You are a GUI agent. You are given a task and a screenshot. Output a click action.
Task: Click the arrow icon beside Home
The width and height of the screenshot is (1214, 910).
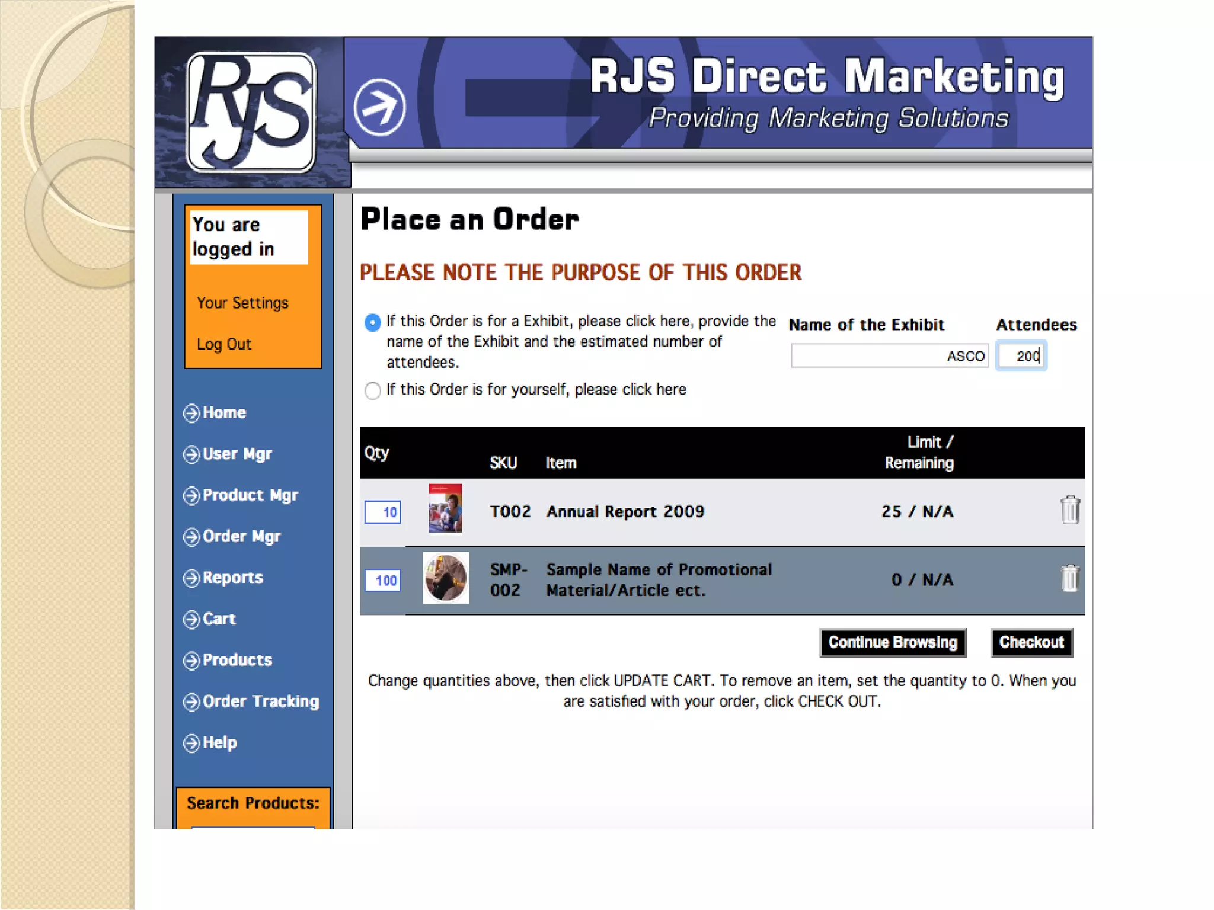point(191,413)
